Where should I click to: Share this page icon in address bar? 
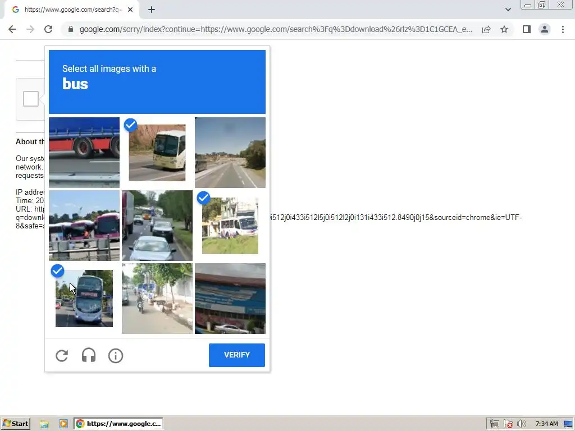tap(486, 29)
